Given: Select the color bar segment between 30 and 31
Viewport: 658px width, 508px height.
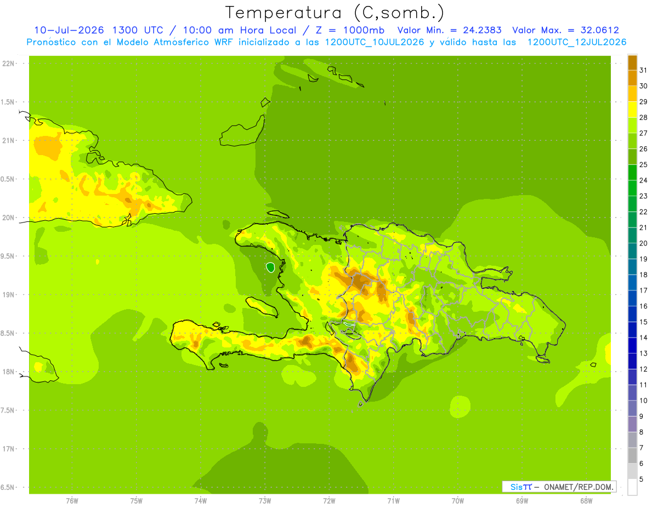Looking at the screenshot, I should [632, 78].
